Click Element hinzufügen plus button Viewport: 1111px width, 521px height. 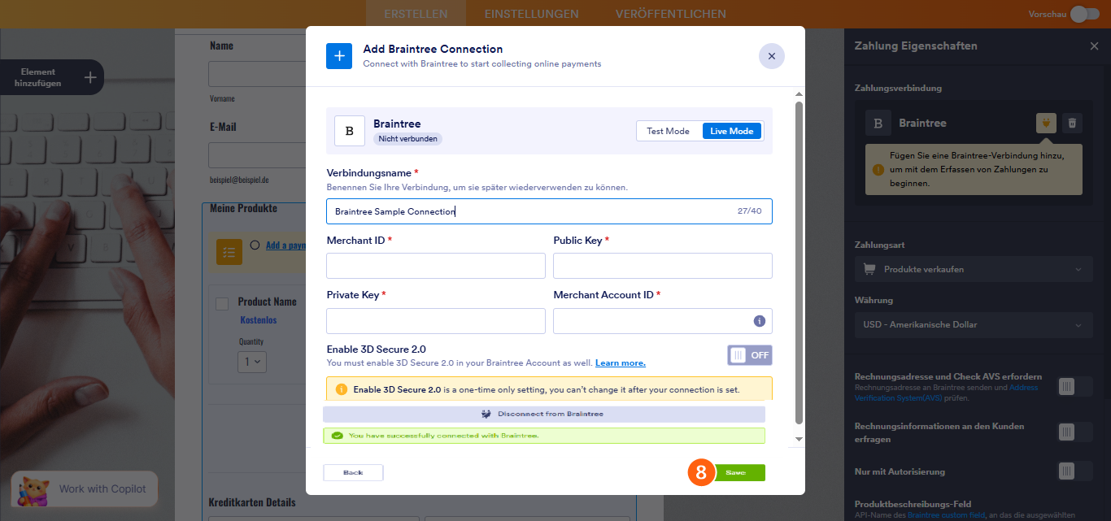[90, 78]
